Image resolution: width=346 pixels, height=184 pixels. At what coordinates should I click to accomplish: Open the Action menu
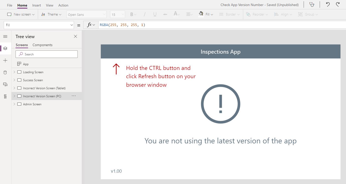[63, 5]
